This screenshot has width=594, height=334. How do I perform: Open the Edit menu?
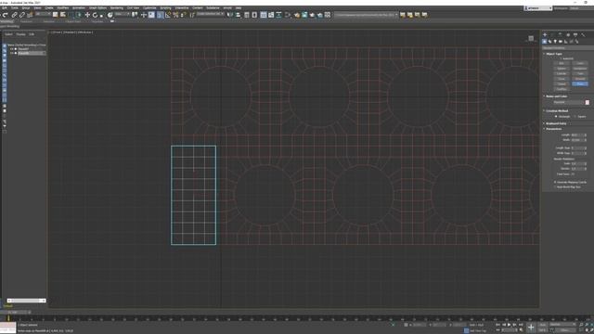tap(4, 7)
